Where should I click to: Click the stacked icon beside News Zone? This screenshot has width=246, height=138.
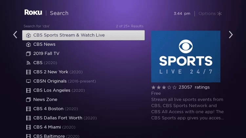click(x=29, y=100)
